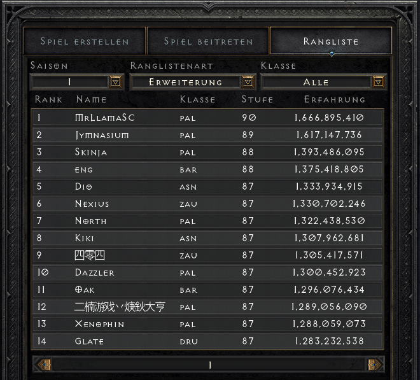This screenshot has height=380, width=420.
Task: Go to next leaderboard page arrow
Action: [x=374, y=365]
